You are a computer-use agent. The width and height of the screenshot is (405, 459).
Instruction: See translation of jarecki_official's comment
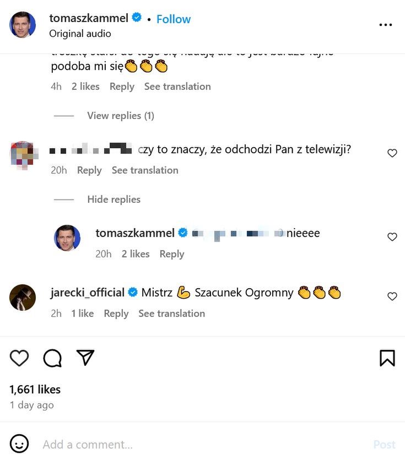point(171,314)
